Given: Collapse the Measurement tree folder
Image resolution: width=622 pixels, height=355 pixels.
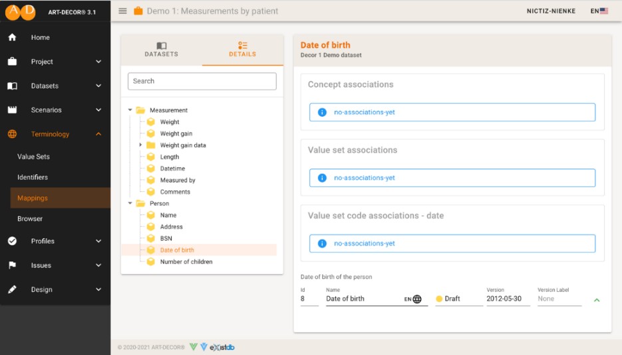Looking at the screenshot, I should (x=130, y=110).
